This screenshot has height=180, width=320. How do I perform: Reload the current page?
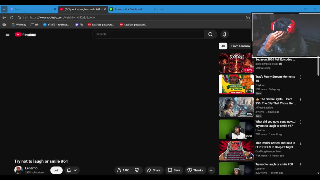12,17
